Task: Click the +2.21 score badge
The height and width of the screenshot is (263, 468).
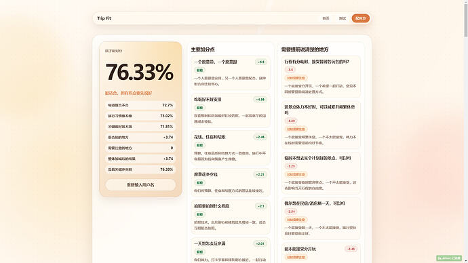Action: (x=260, y=174)
